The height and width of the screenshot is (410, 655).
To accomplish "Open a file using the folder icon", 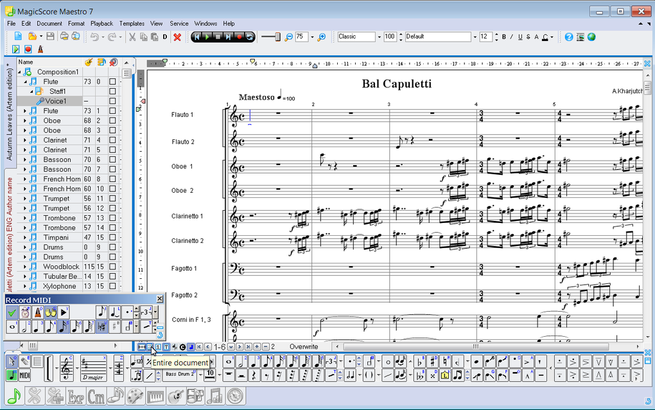I will [x=32, y=37].
